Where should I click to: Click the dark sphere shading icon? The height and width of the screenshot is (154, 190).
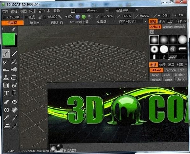[x=90, y=17]
